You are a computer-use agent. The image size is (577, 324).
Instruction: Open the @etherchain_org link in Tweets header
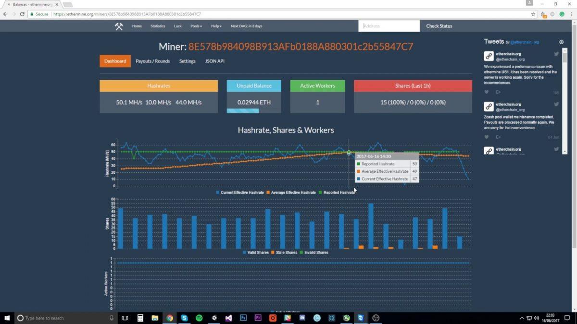[x=525, y=42]
